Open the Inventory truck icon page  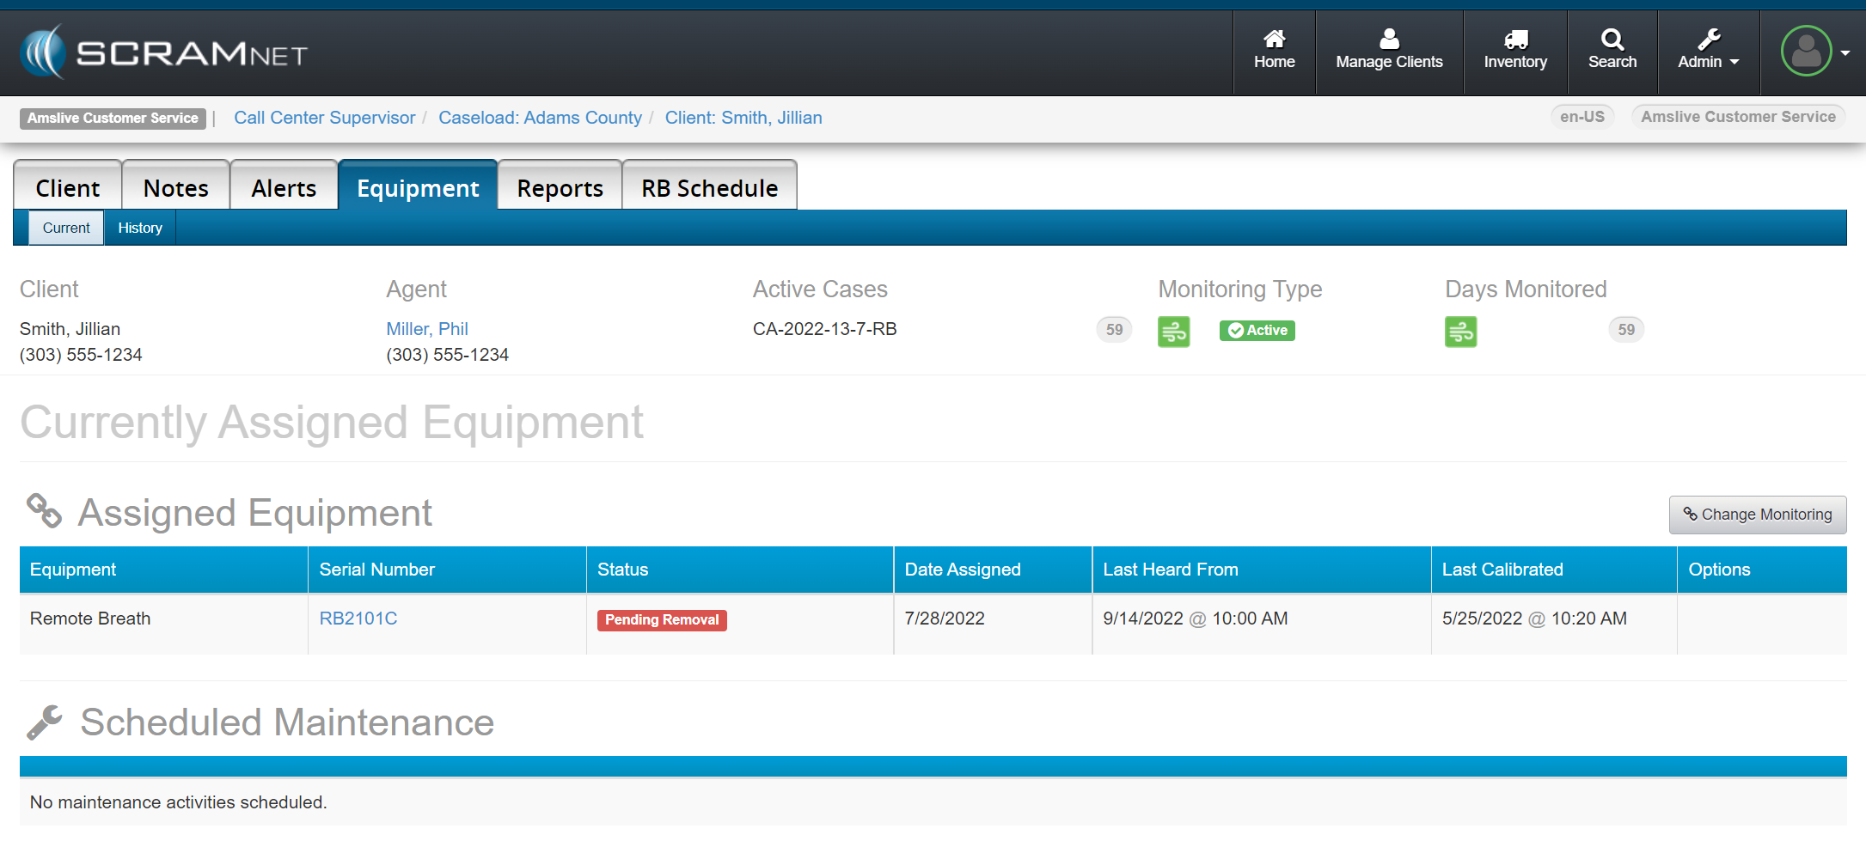(1514, 51)
